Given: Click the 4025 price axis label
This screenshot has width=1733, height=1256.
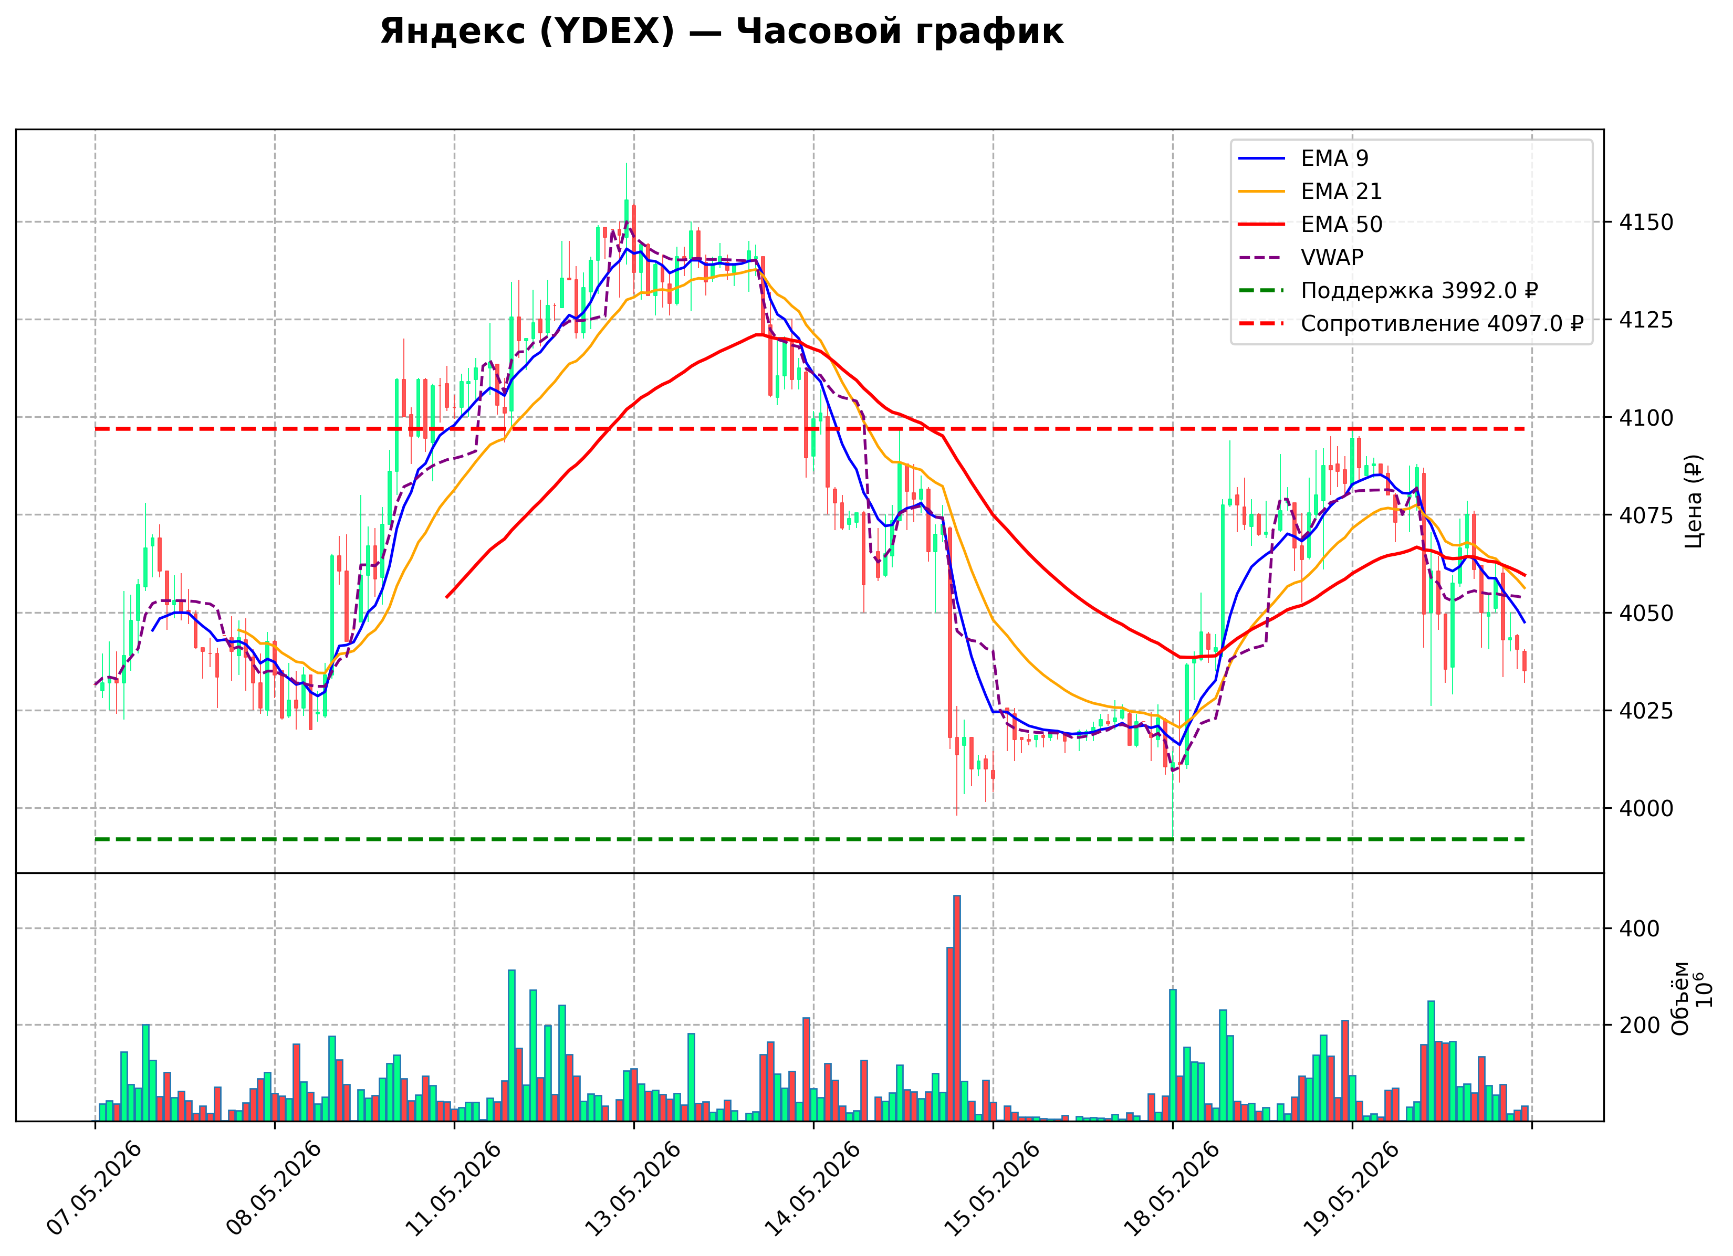Looking at the screenshot, I should point(1647,711).
